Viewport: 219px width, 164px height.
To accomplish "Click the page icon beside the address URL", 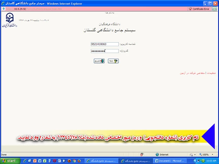I will click(x=3, y=9).
